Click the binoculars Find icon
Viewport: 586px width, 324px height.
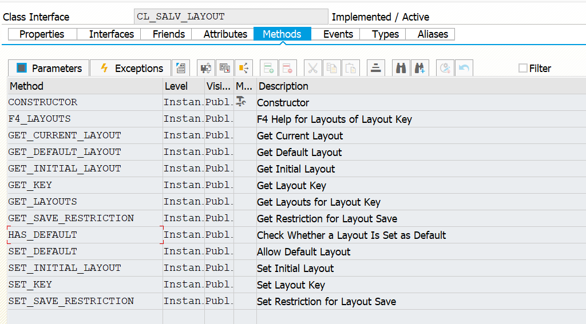(401, 68)
